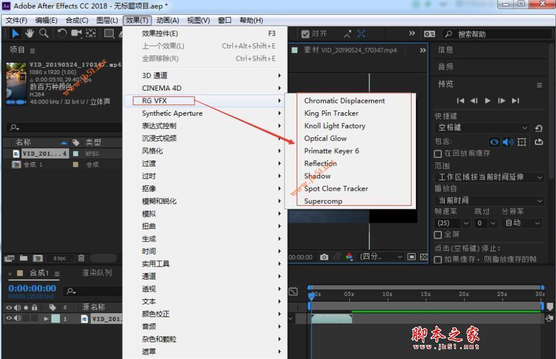Play the preview

488,101
